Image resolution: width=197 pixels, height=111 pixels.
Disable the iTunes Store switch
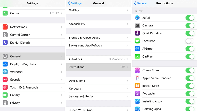pyautogui.click(x=190, y=70)
